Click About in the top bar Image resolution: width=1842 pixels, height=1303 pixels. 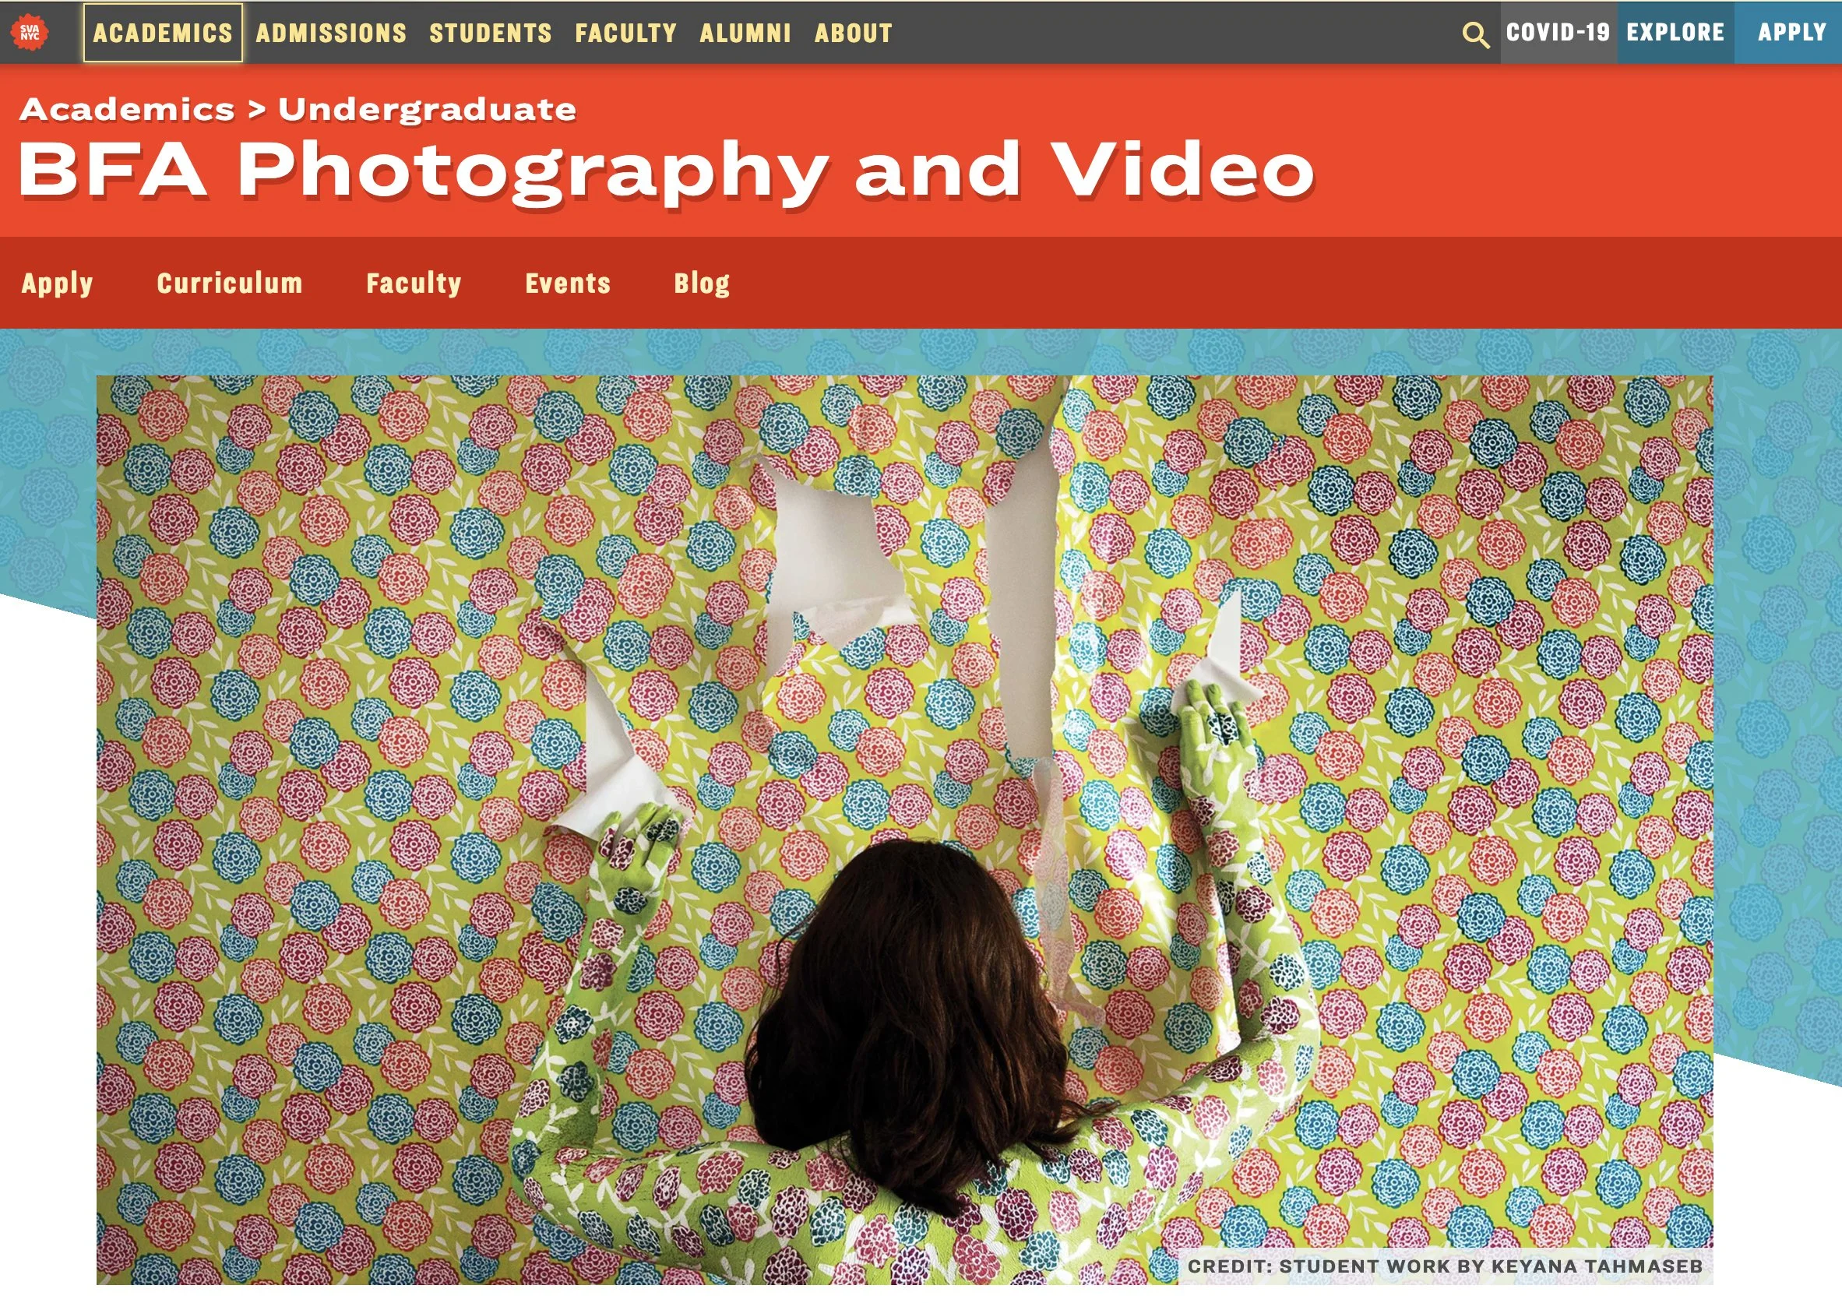853,33
